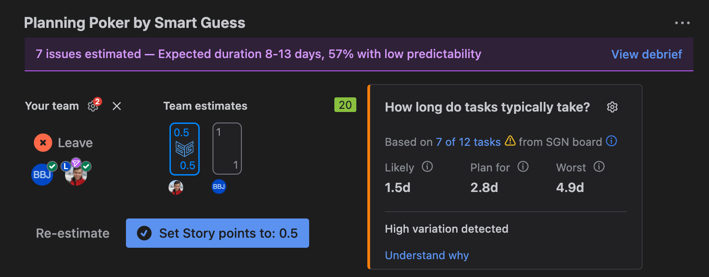Close the Your team panel
This screenshot has width=709, height=277.
pos(116,106)
